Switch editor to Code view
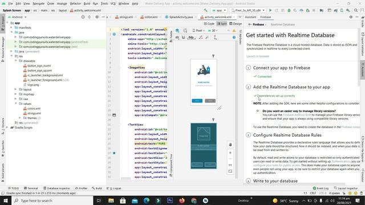 tap(209, 24)
